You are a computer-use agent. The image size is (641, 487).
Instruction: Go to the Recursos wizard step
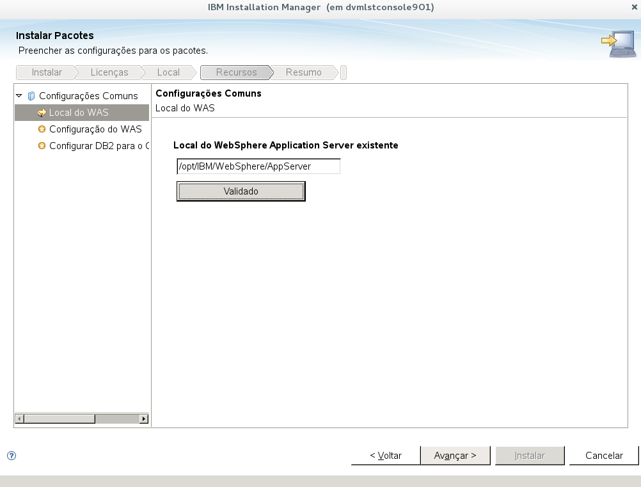coord(236,72)
